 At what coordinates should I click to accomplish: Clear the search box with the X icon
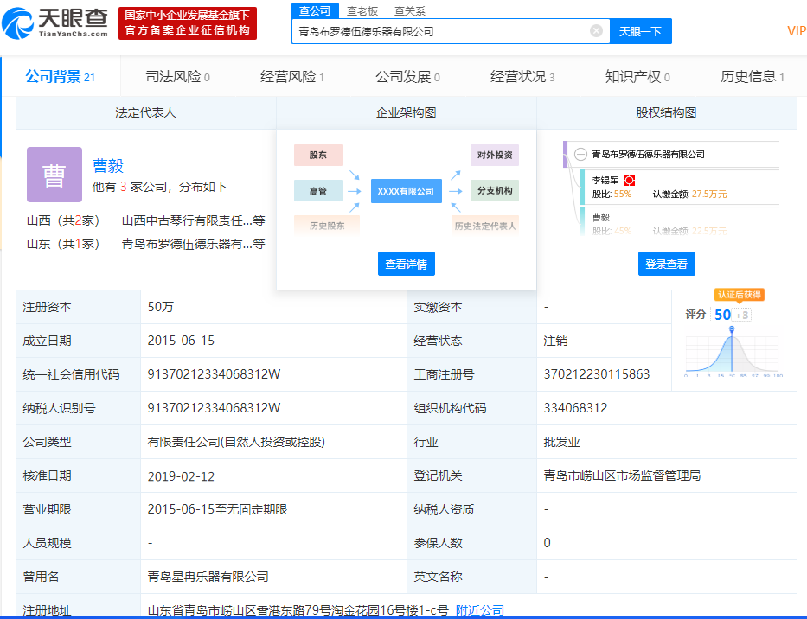(x=596, y=31)
